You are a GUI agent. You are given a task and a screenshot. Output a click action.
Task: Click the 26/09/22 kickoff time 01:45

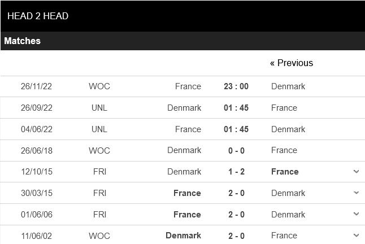(236, 108)
